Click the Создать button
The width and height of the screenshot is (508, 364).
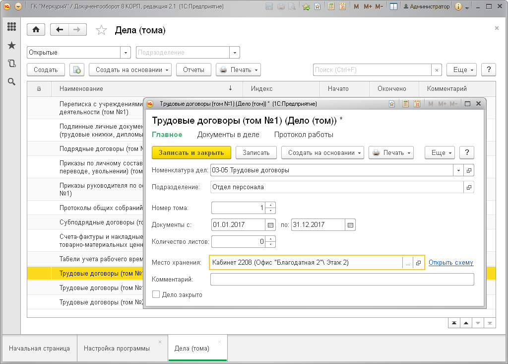click(46, 70)
